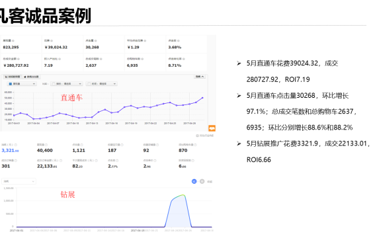
Task: Toggle blue checkbox in first 直通车 metric selector
Action: click(10, 84)
